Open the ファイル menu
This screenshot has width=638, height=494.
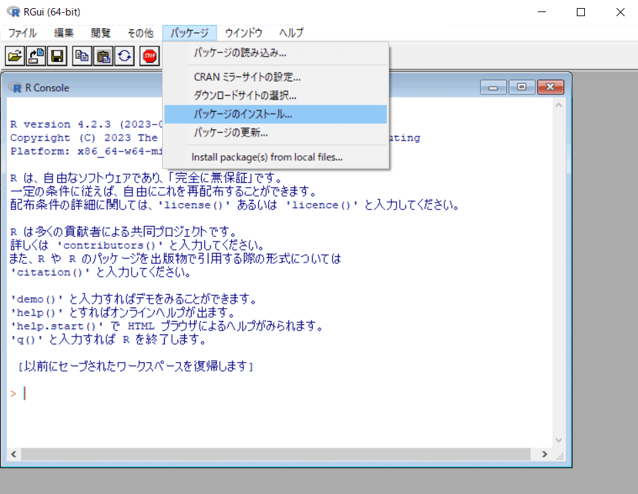click(x=22, y=33)
